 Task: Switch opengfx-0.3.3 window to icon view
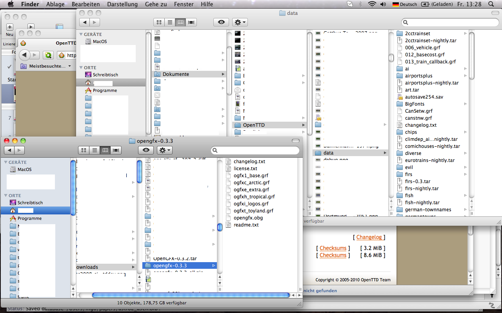[x=83, y=150]
